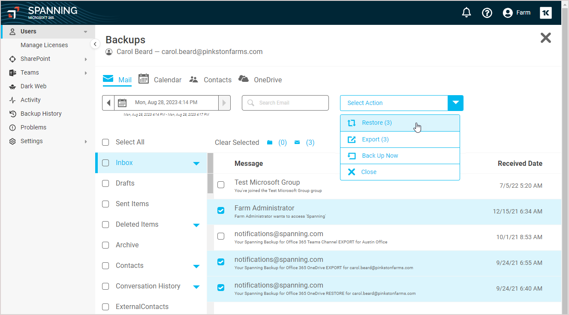Check the Conversation History folder checkbox
569x315 pixels.
coord(105,286)
